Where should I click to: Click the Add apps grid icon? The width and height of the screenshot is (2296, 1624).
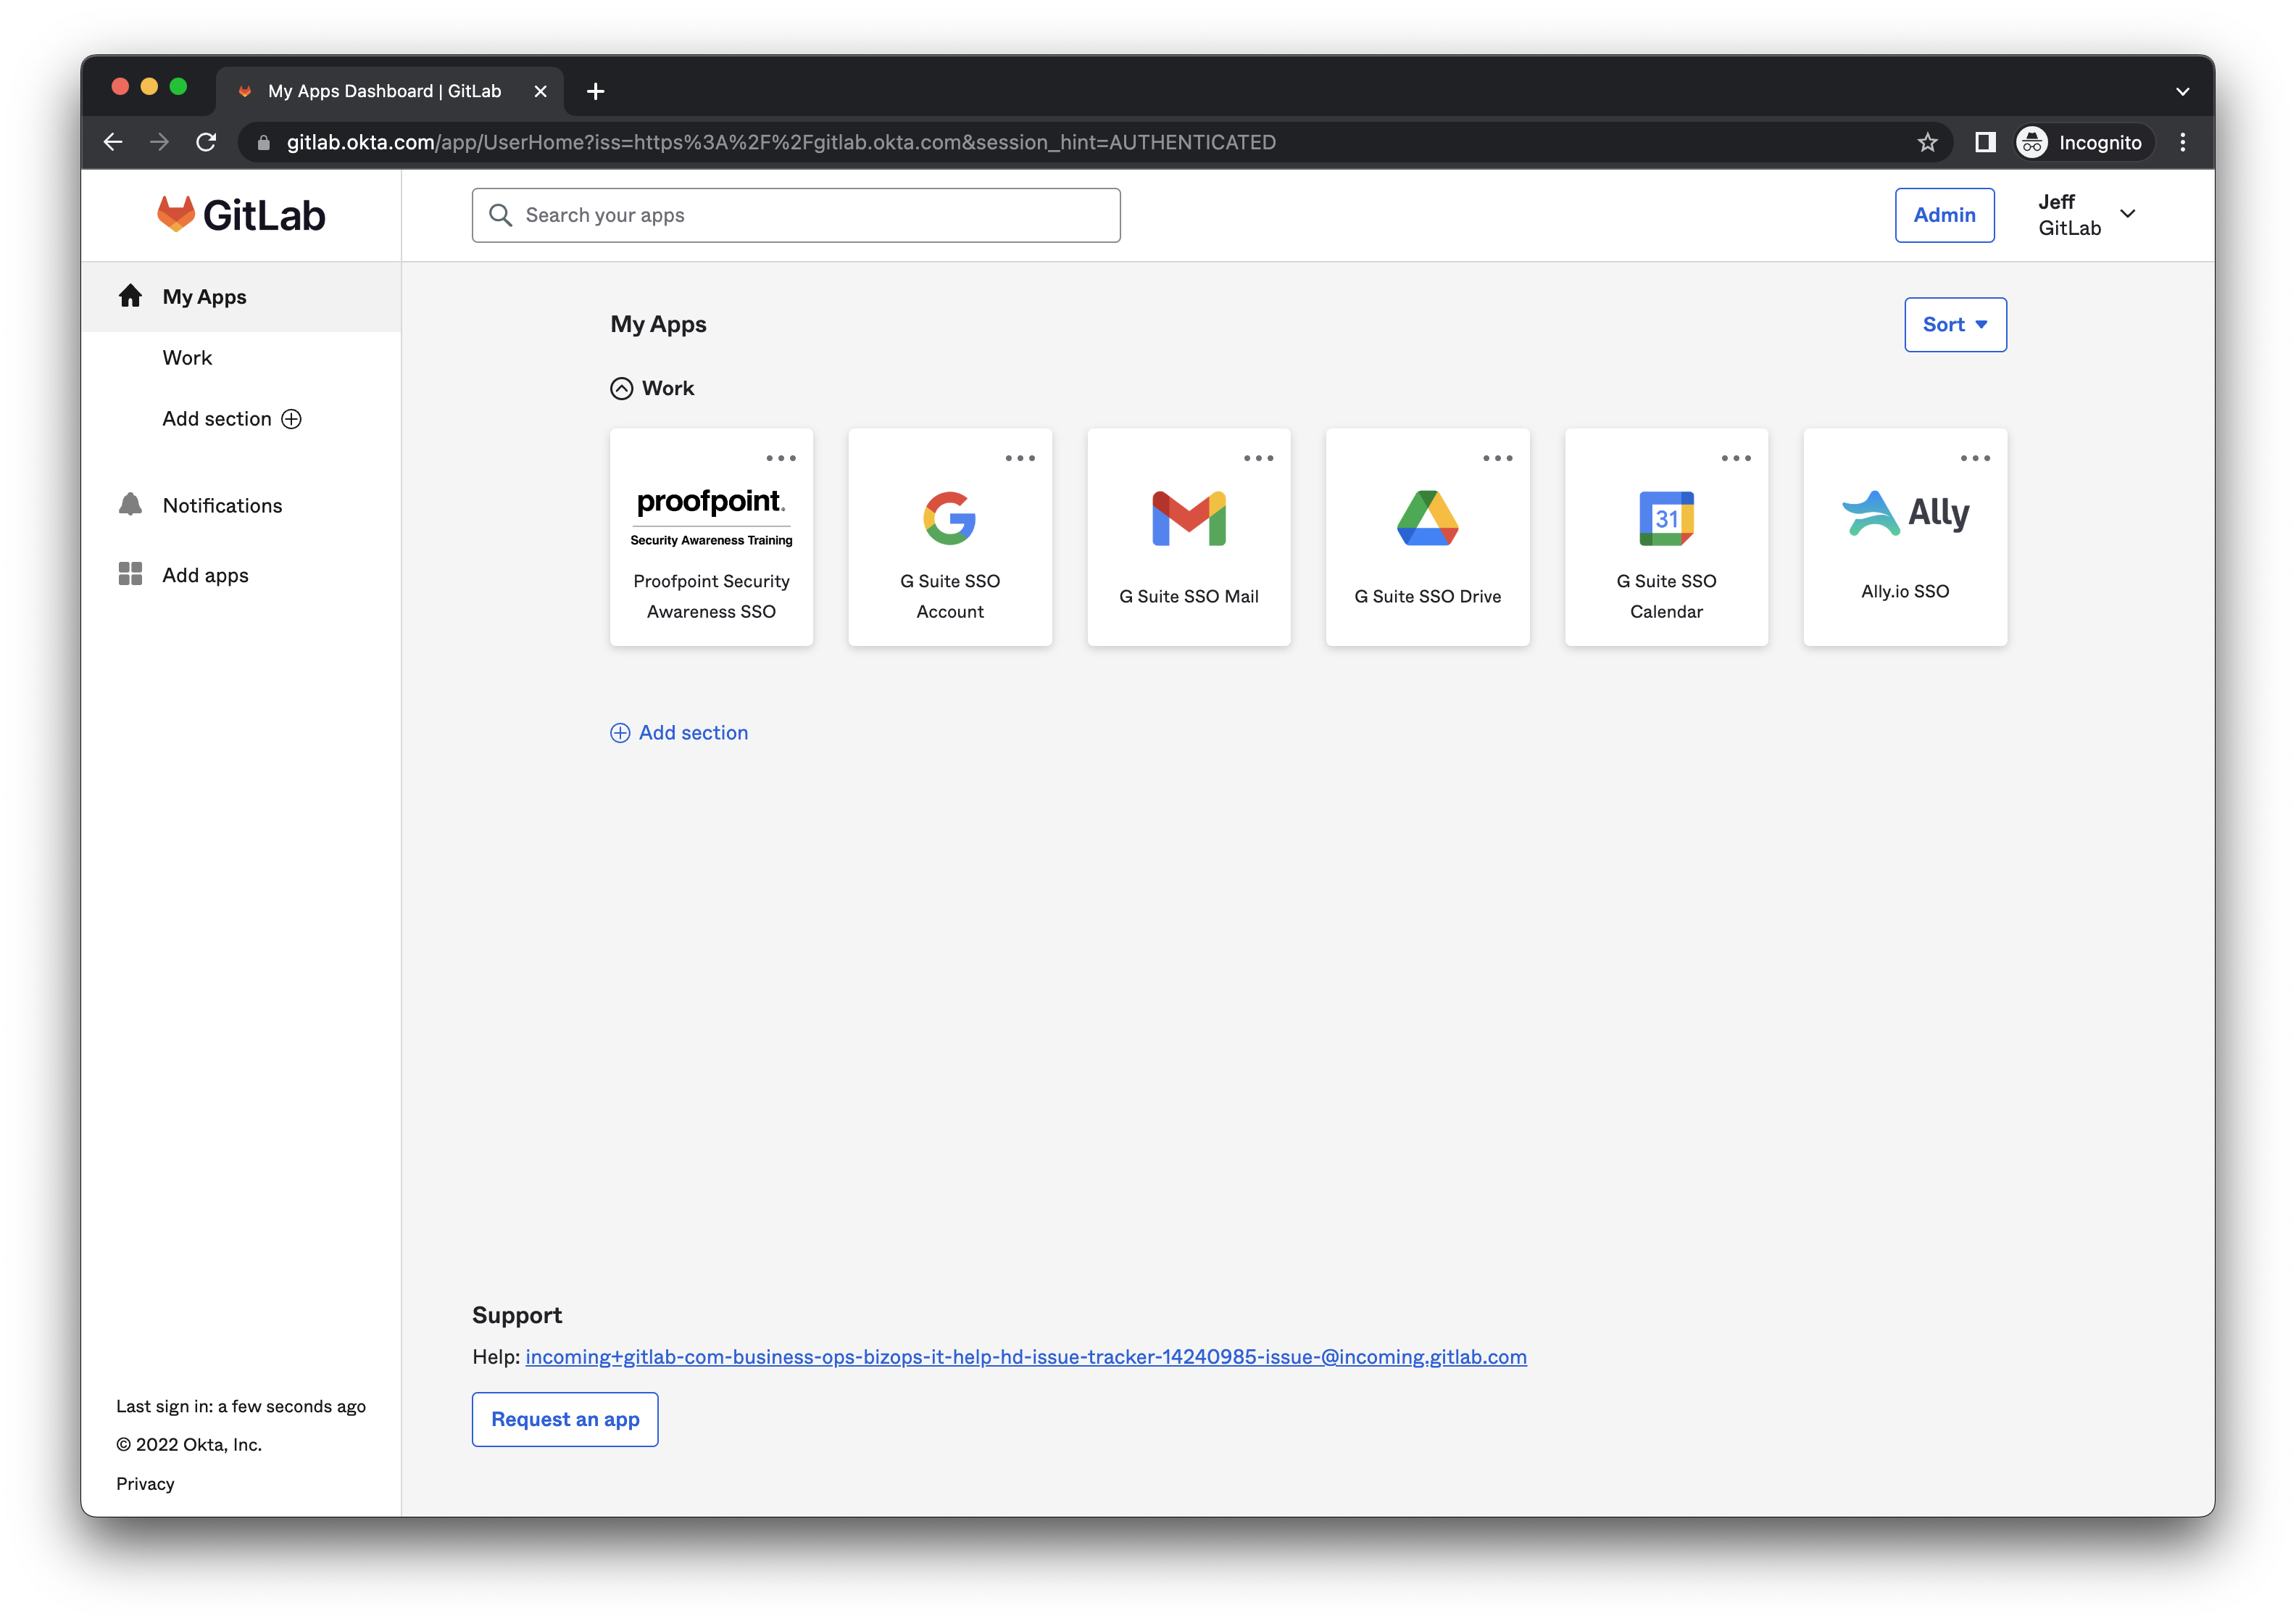point(130,574)
